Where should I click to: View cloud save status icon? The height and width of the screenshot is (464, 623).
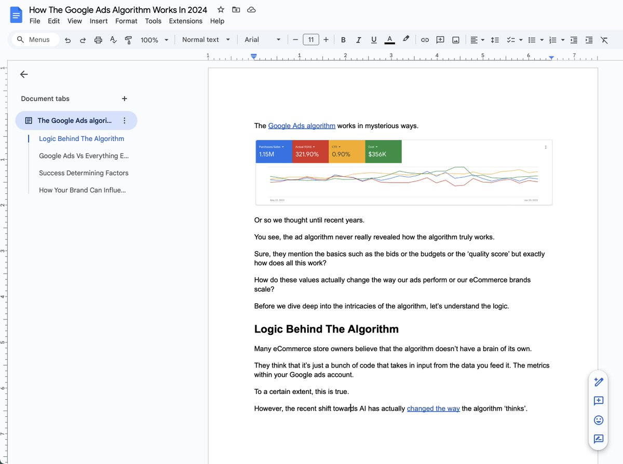coord(251,10)
